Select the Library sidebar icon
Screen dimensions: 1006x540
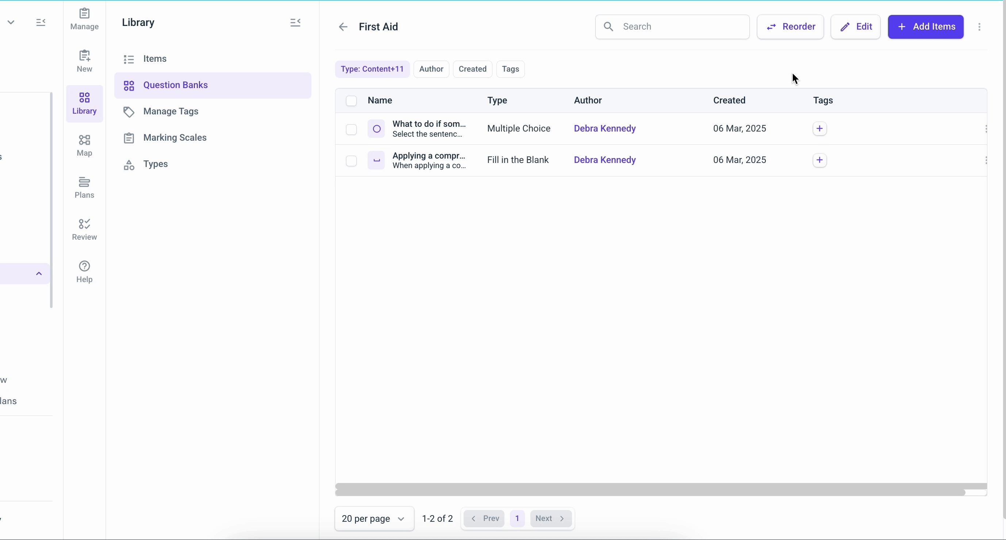pyautogui.click(x=84, y=104)
